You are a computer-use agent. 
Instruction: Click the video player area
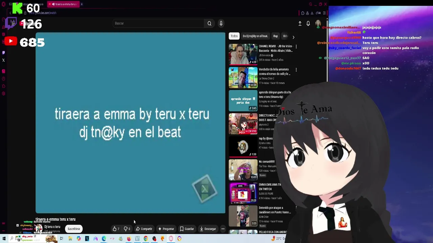tap(130, 123)
